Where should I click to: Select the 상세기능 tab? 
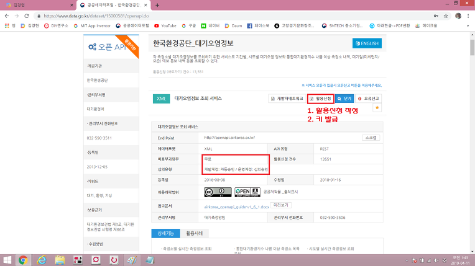click(x=166, y=233)
